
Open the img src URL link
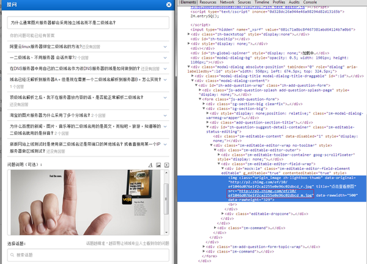[270, 193]
